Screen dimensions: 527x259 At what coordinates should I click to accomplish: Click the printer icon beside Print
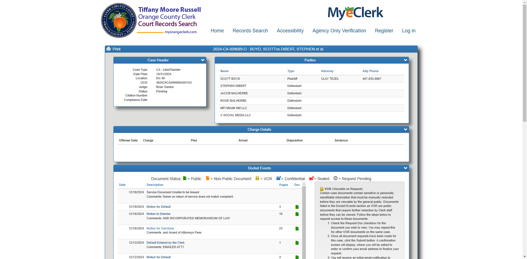pyautogui.click(x=109, y=49)
